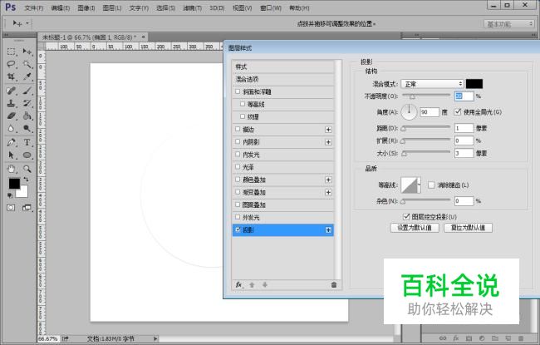Open the 文件(F) menu
Screen dimensions: 540x345
(x=34, y=7)
